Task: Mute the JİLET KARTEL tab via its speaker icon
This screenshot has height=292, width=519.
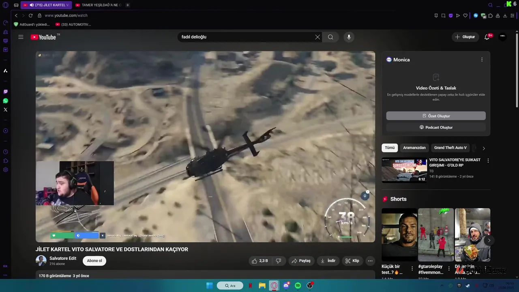Action: (x=31, y=5)
